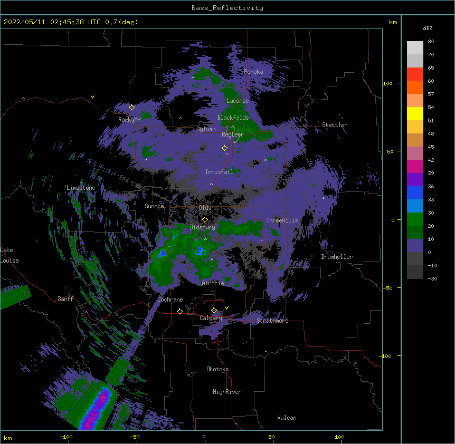
Task: Click the dBZ legend heading
Action: pos(428,28)
